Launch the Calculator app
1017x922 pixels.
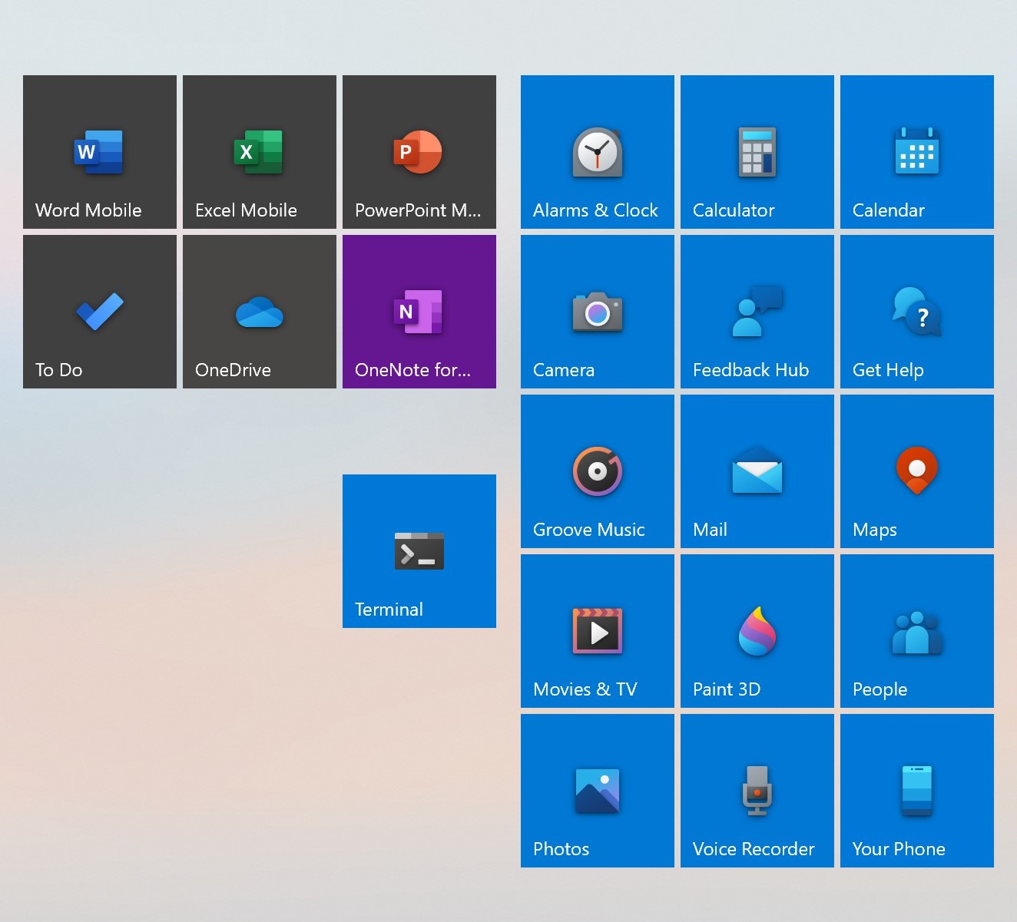pos(757,152)
